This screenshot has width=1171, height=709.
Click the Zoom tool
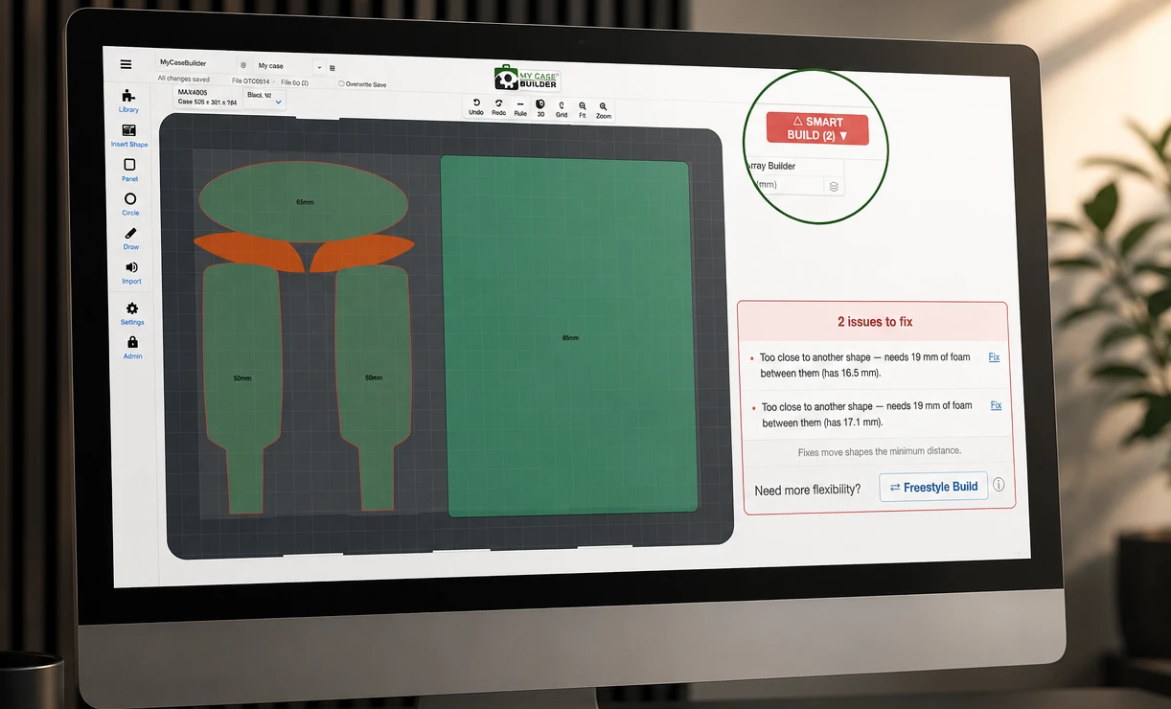pos(603,110)
